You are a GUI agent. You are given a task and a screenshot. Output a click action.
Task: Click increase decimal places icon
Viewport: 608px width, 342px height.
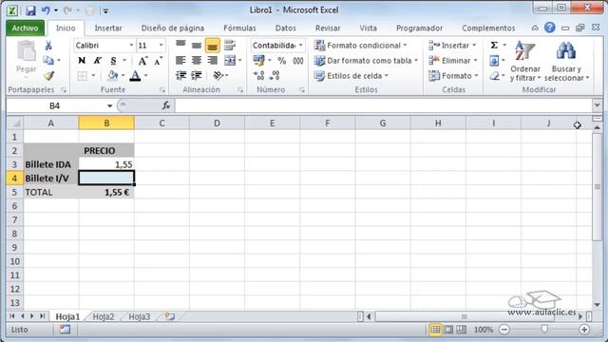(258, 75)
